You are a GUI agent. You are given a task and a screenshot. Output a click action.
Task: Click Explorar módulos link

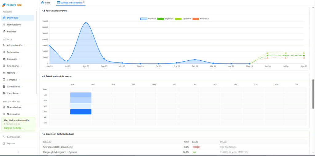click(x=14, y=128)
